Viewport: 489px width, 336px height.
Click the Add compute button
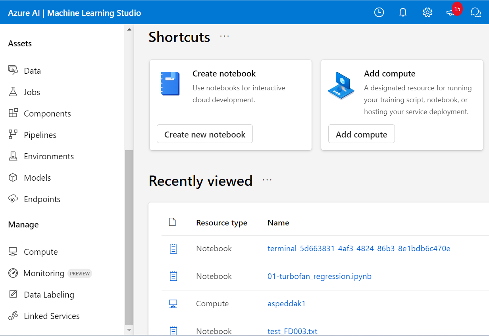point(362,134)
